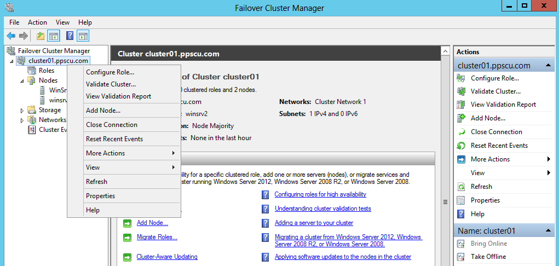Expand the Storage tree branch
The image size is (559, 266).
22,111
